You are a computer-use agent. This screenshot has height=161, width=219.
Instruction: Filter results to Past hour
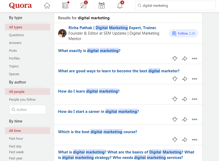16,138
